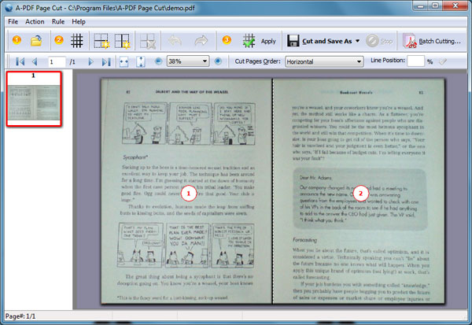Click Apply cut rule button

coord(260,41)
